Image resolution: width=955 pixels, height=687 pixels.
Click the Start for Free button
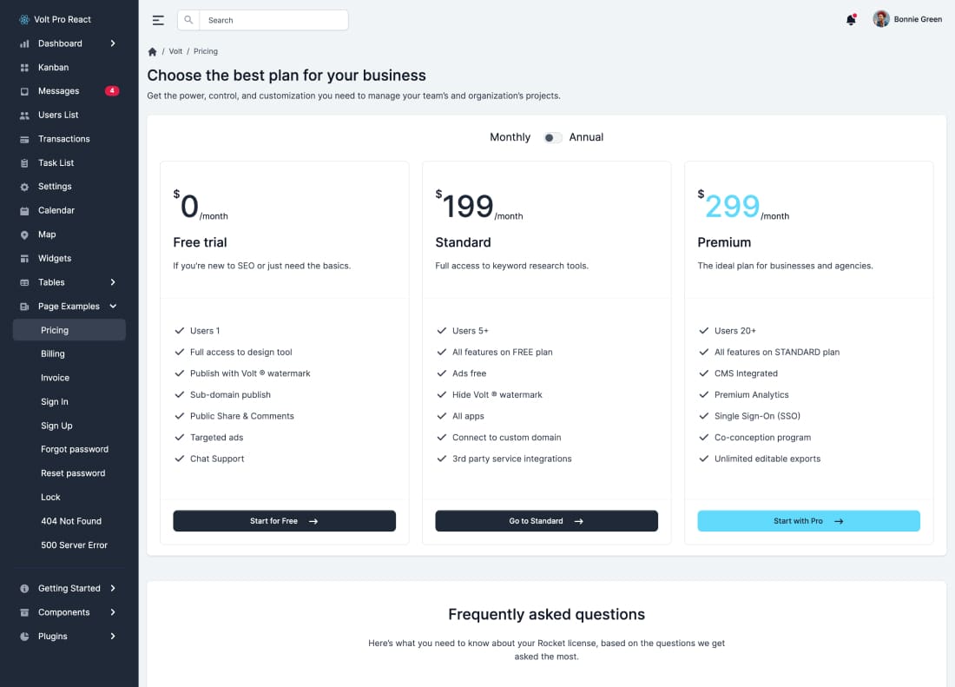click(285, 521)
